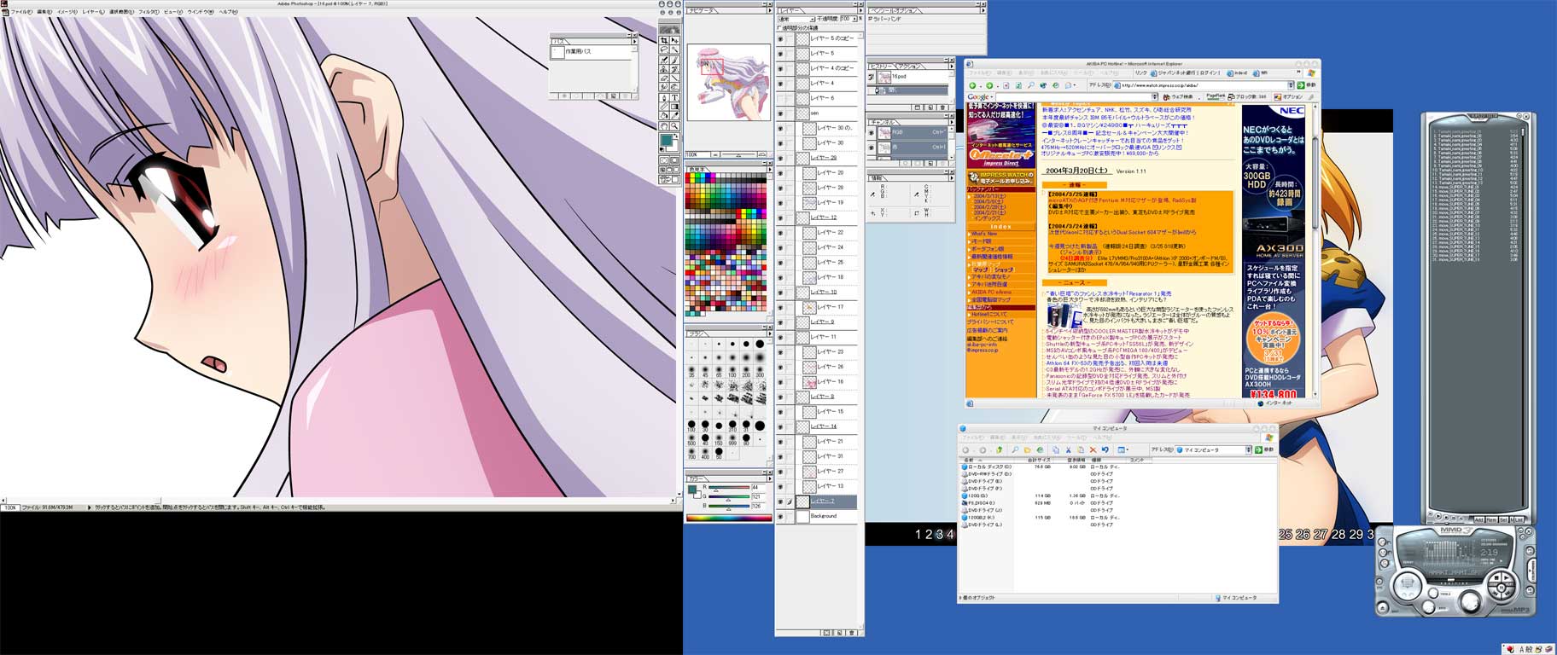The height and width of the screenshot is (655, 1557).
Task: Select the Eyedropper tool
Action: [x=675, y=115]
